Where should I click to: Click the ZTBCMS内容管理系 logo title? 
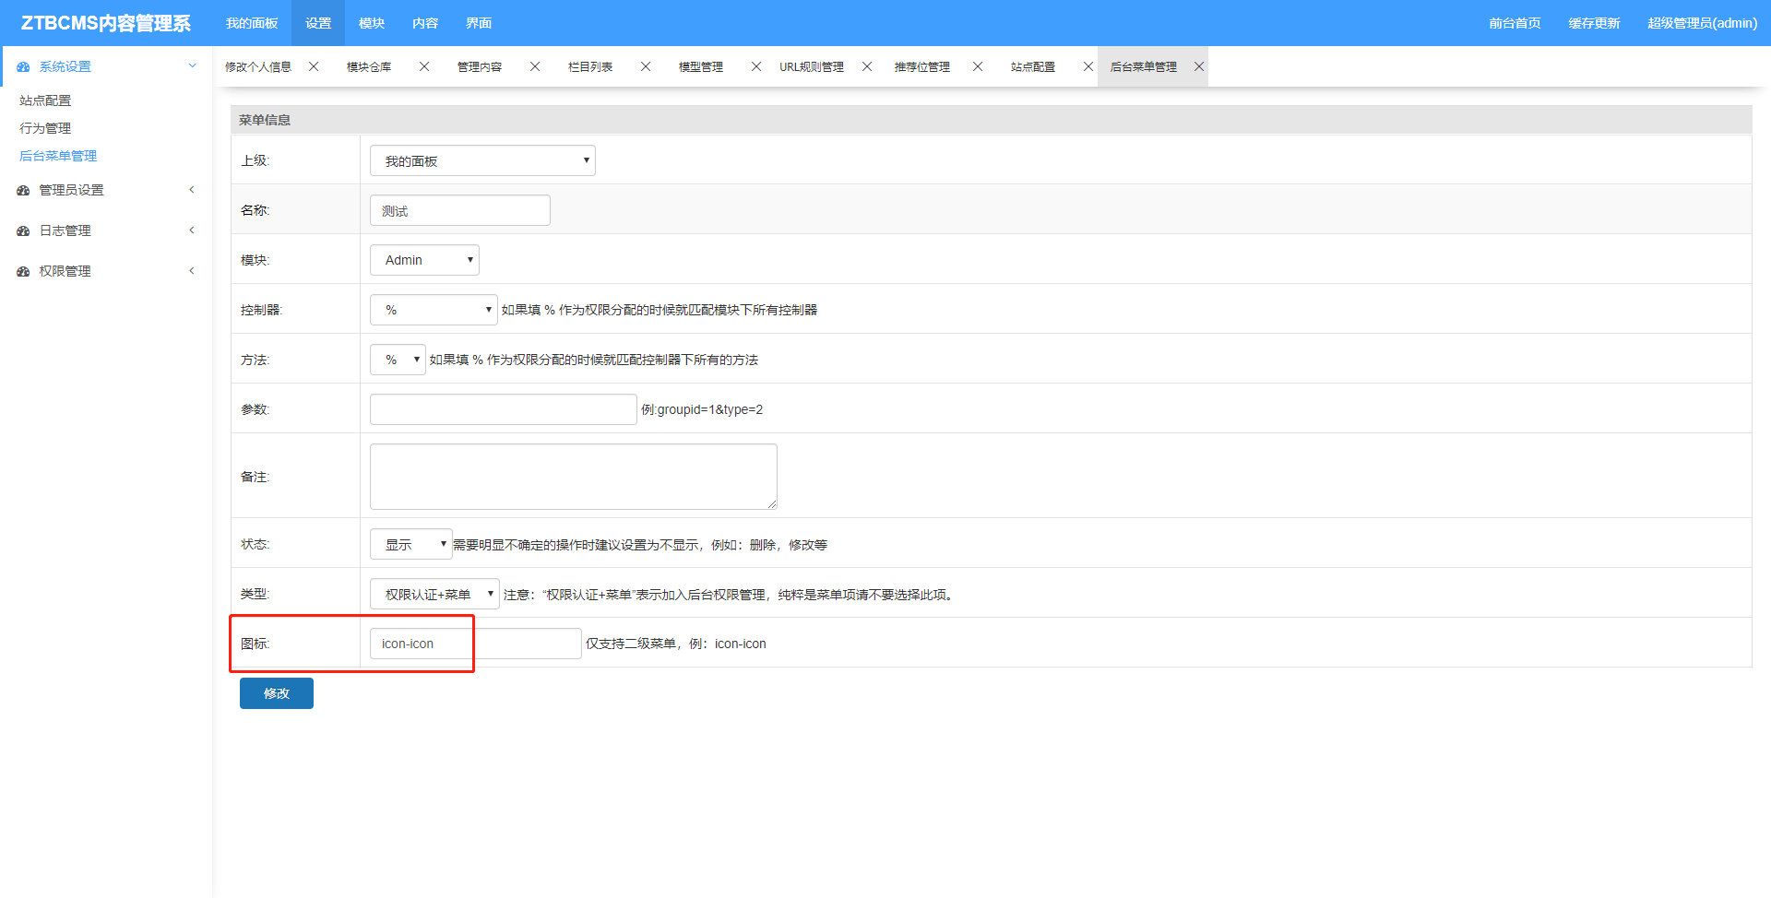pyautogui.click(x=106, y=23)
